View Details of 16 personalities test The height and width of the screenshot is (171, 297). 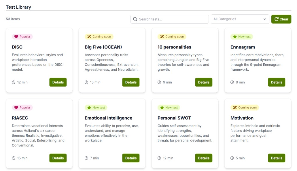point(204,82)
